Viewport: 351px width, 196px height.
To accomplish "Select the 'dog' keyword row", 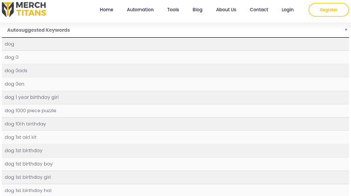I will point(175,44).
